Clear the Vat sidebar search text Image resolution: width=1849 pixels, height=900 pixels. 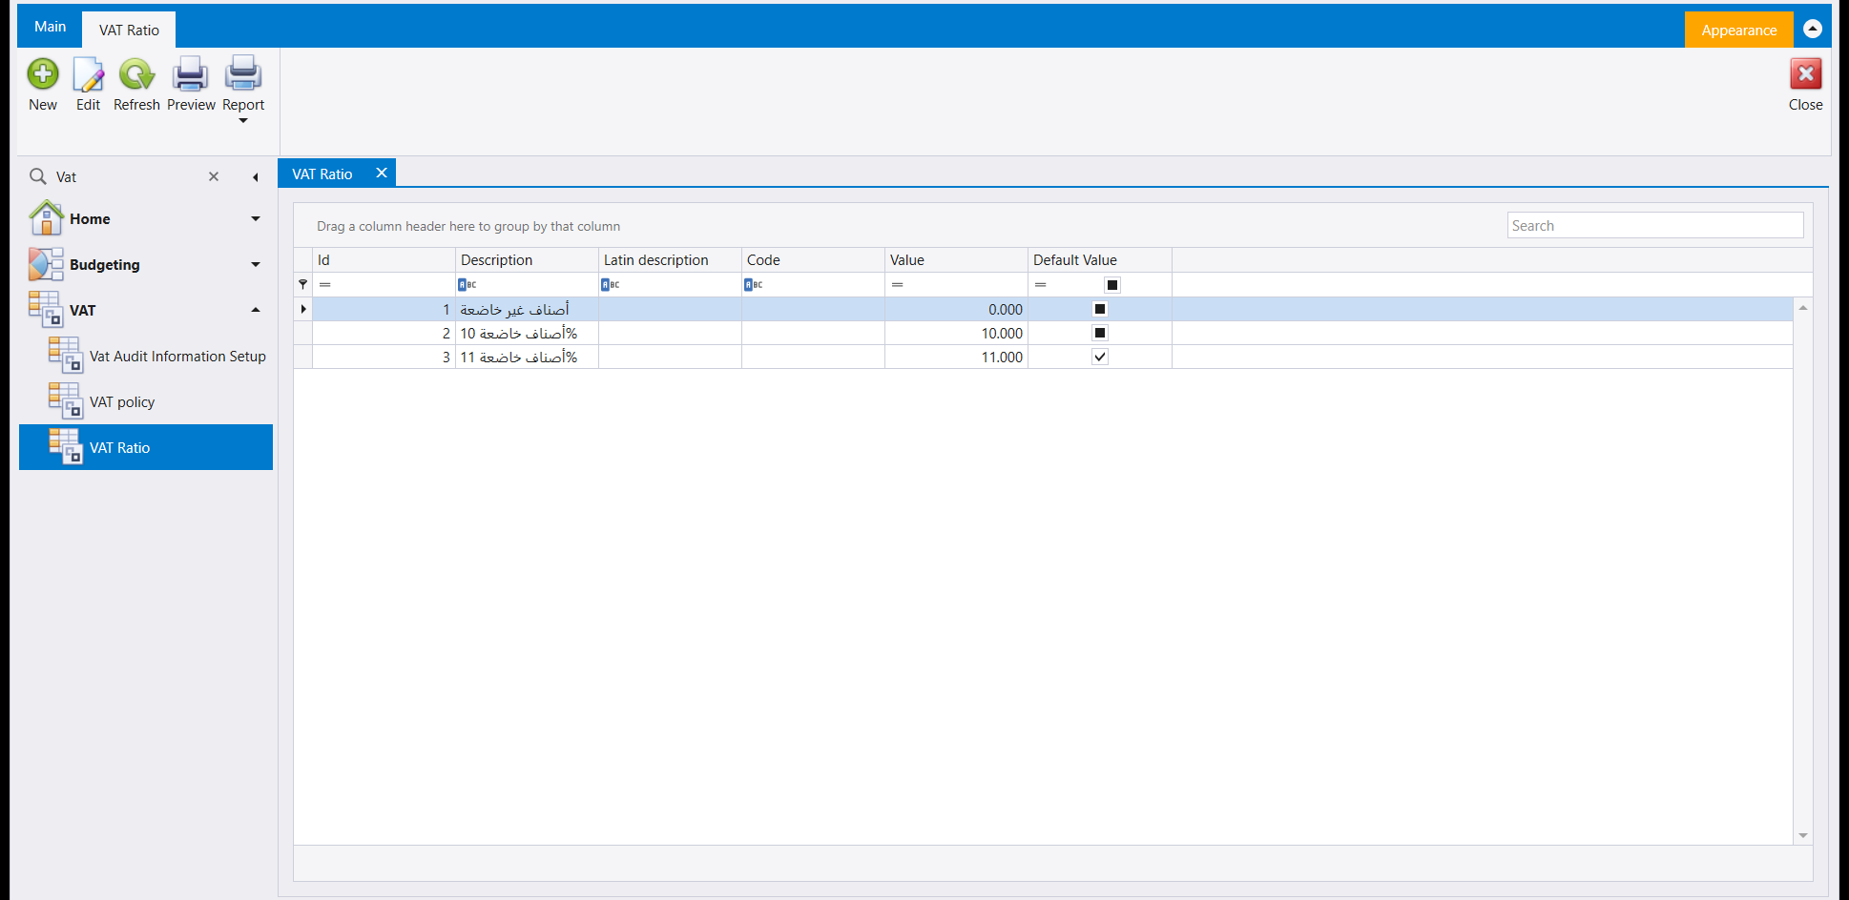tap(214, 176)
